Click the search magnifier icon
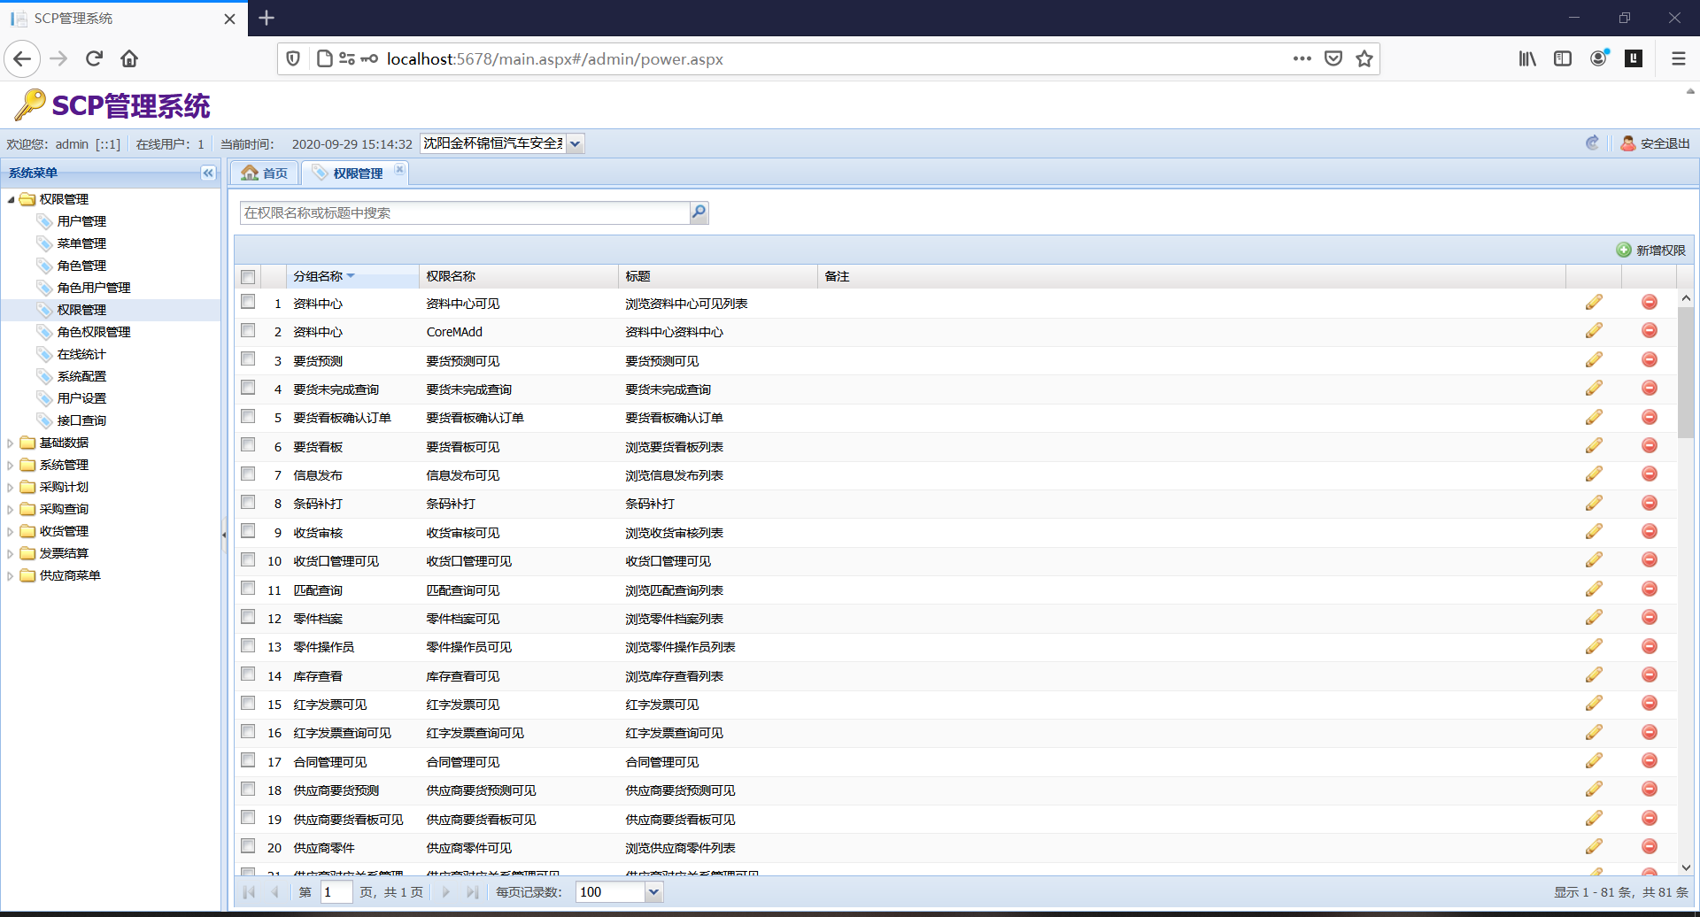This screenshot has width=1700, height=917. click(x=699, y=212)
